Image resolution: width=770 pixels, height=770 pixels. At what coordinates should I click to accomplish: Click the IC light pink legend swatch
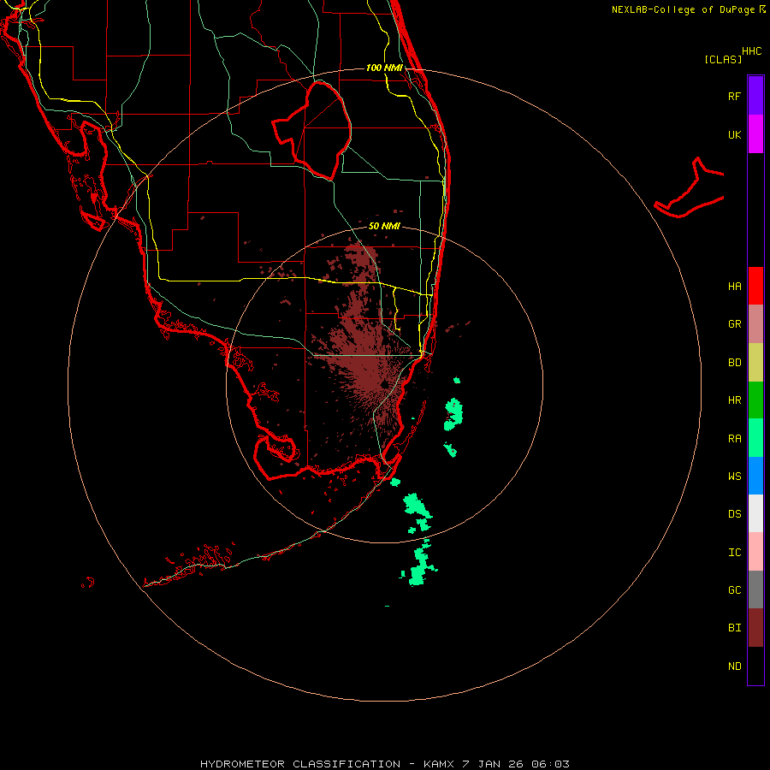755,552
